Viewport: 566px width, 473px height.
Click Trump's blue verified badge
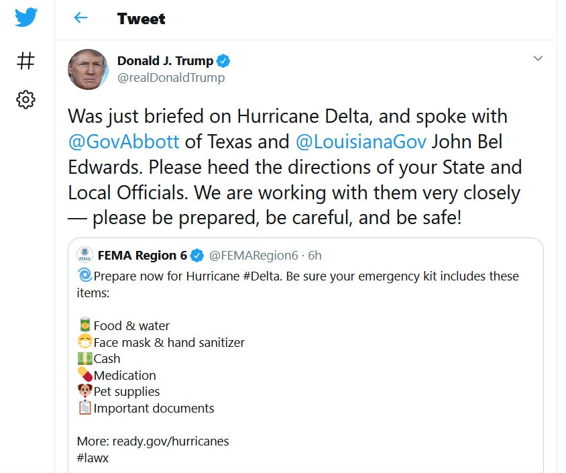223,61
